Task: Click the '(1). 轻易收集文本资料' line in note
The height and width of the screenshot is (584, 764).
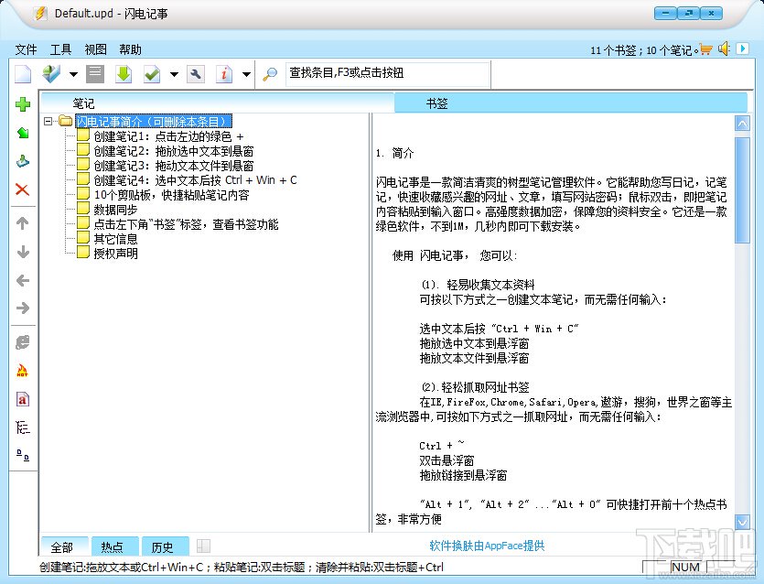Action: (478, 285)
